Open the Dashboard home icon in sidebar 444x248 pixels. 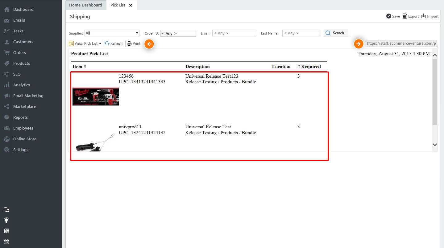click(6, 10)
